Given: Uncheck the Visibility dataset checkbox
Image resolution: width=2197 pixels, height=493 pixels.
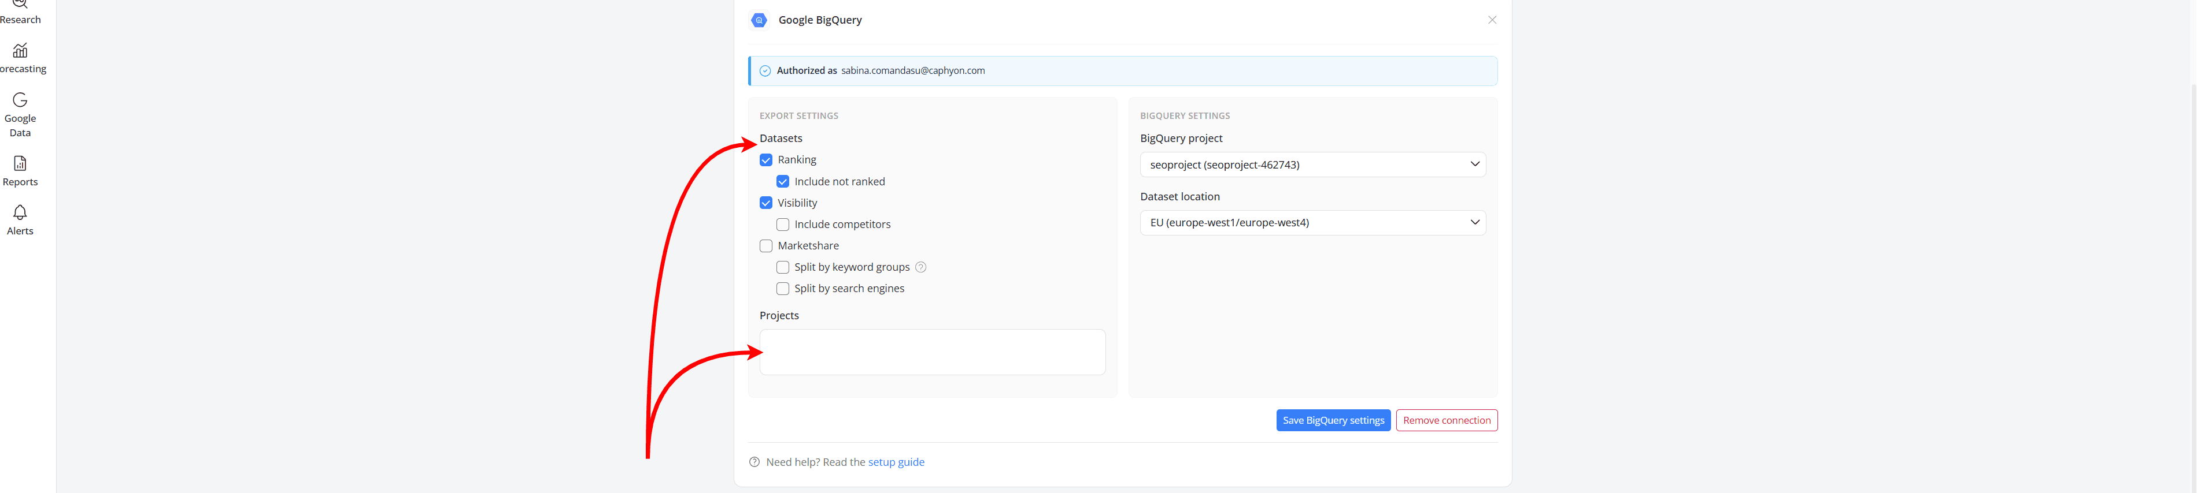Looking at the screenshot, I should (766, 203).
